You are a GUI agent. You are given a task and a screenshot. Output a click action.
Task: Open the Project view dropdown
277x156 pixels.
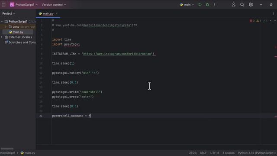(x=9, y=13)
